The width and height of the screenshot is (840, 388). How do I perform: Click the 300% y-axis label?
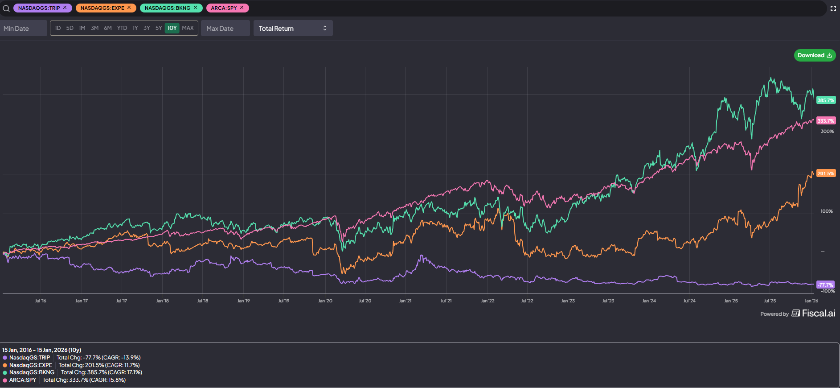827,132
